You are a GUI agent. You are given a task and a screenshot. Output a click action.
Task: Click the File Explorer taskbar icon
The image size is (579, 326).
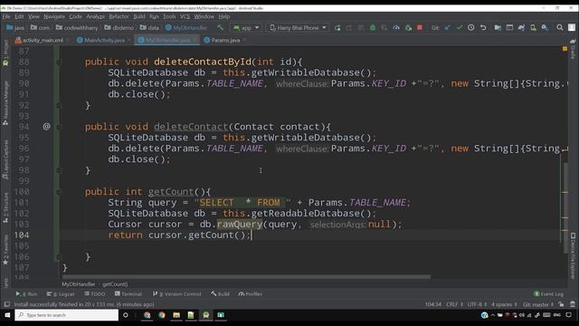point(176,315)
